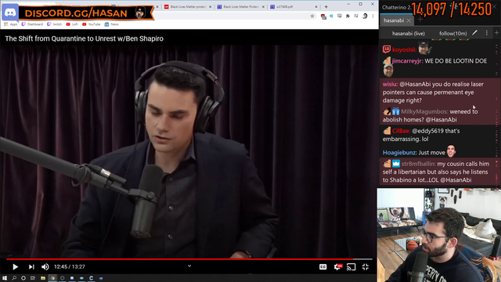
Task: Select the hasanabi tab in Chatterino
Action: [x=394, y=20]
